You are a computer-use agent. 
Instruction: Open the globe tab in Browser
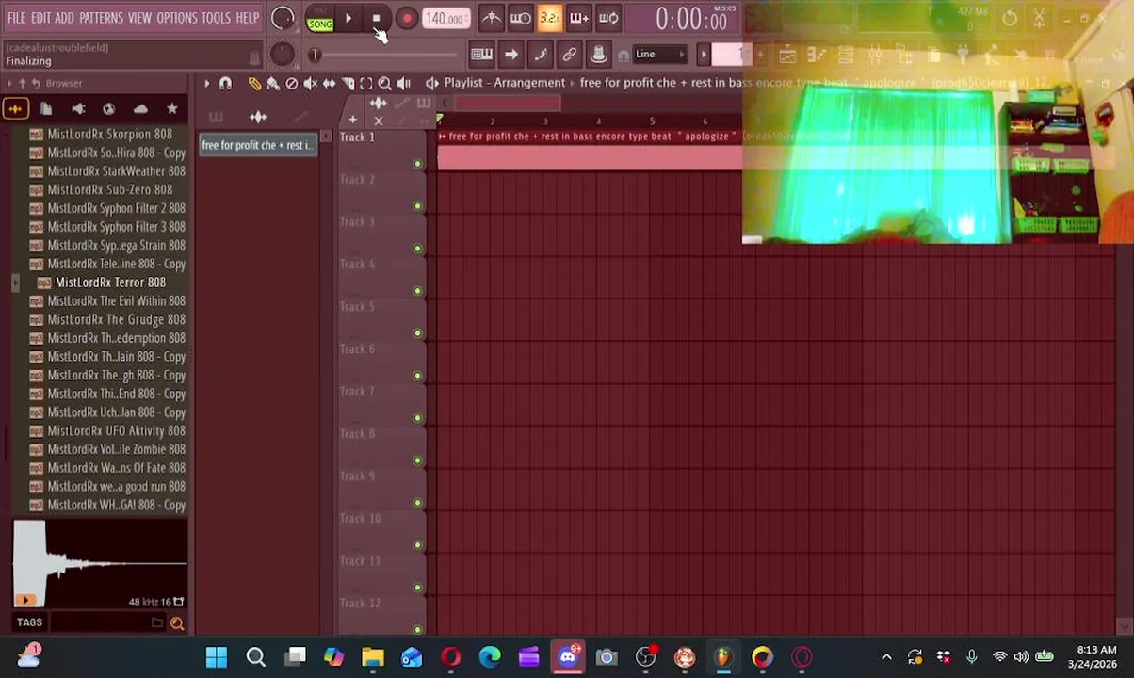(109, 109)
